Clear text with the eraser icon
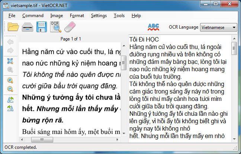Viewport: 241px width, 154px height. (x=69, y=27)
